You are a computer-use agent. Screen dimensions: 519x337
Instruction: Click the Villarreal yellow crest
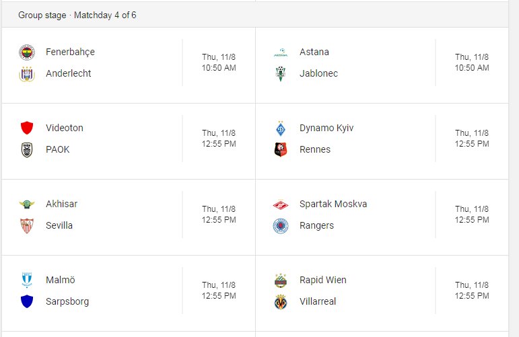pos(281,301)
